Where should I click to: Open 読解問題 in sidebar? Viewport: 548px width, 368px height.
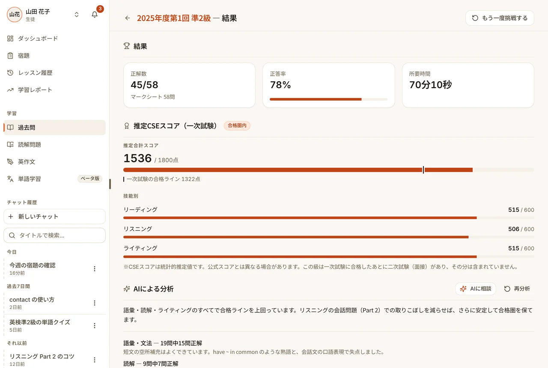tap(54, 145)
